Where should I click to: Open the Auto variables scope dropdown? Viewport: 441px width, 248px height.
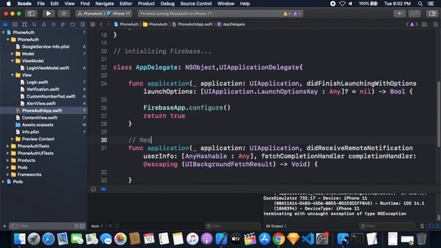pyautogui.click(x=96, y=226)
